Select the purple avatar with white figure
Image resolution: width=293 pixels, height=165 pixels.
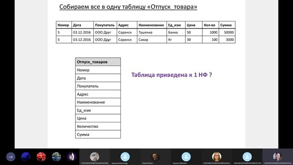(72, 157)
